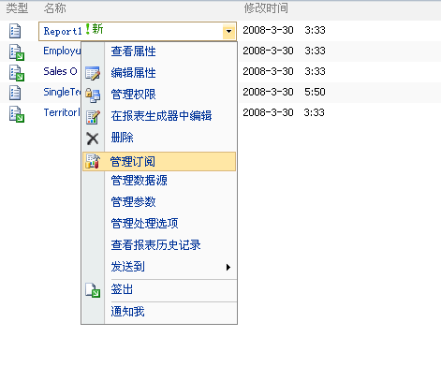Open the Report1 link
The height and width of the screenshot is (381, 441).
pyautogui.click(x=63, y=31)
